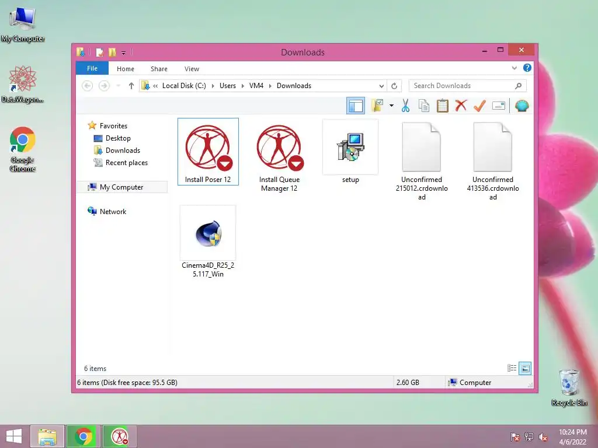The width and height of the screenshot is (598, 448).
Task: Click the muted volume tray icon
Action: 543,437
